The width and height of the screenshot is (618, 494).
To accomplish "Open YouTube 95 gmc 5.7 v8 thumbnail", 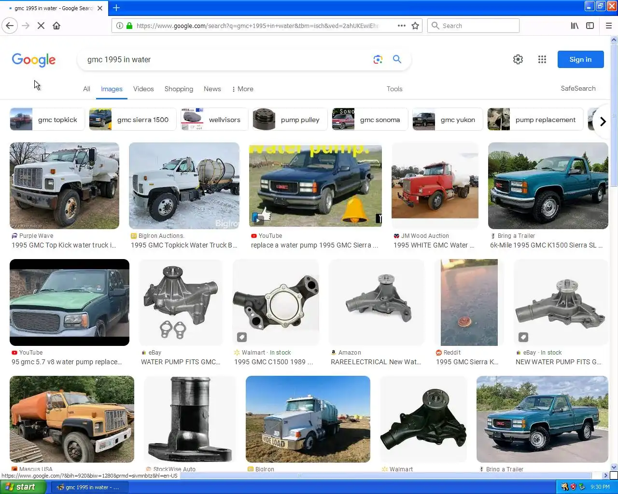I will 70,302.
